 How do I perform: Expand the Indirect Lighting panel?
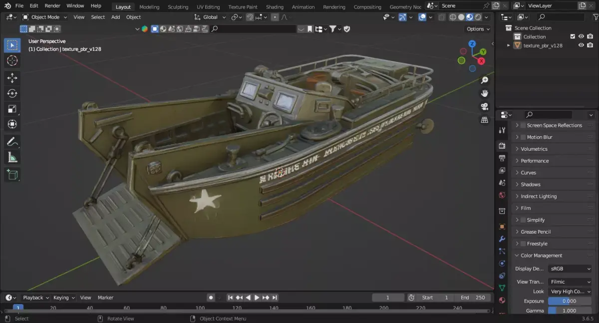pyautogui.click(x=554, y=196)
